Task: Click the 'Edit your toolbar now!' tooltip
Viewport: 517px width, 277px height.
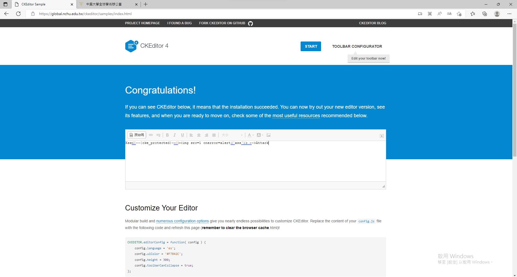Action: point(369,58)
